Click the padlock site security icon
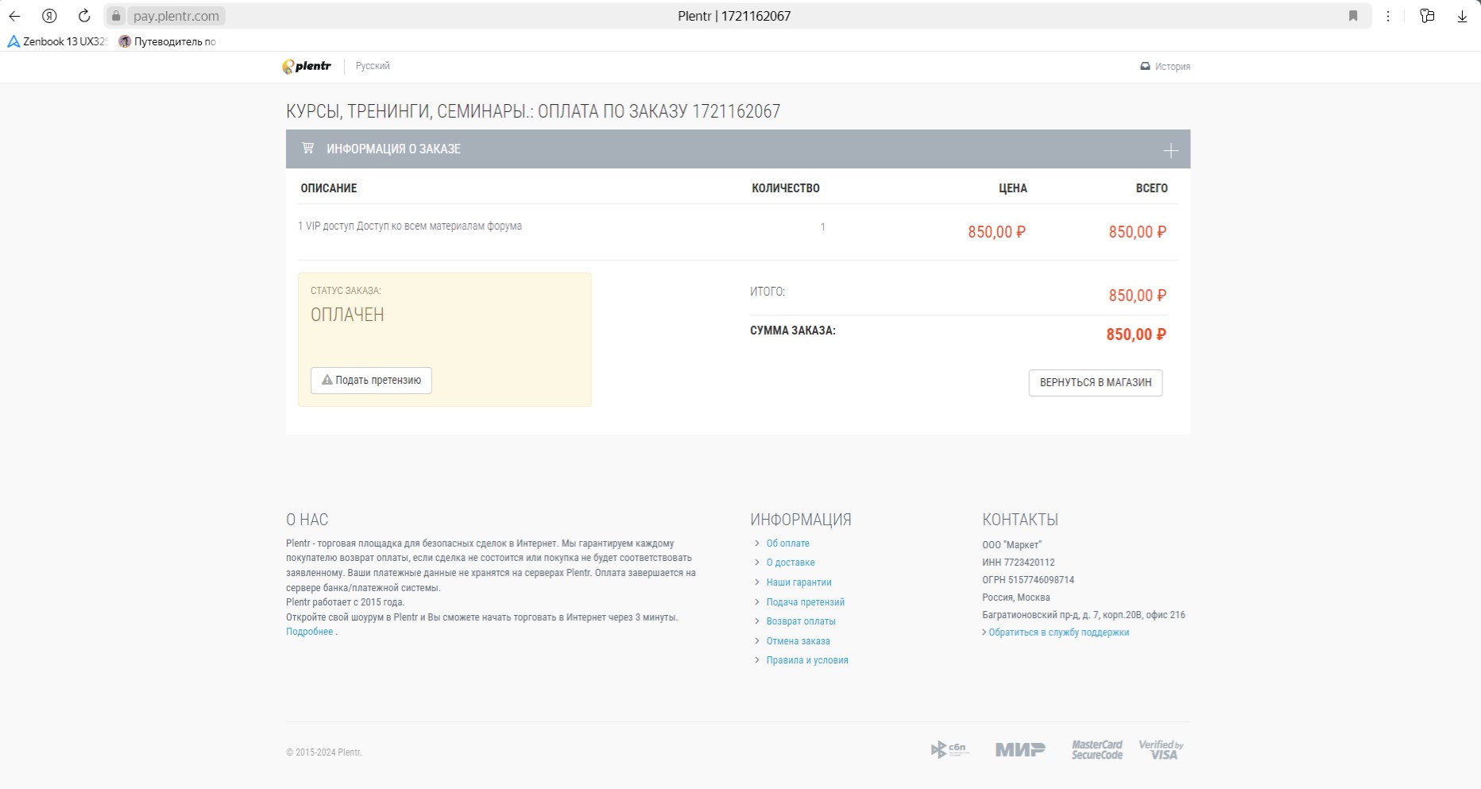Image resolution: width=1481 pixels, height=789 pixels. [x=116, y=16]
